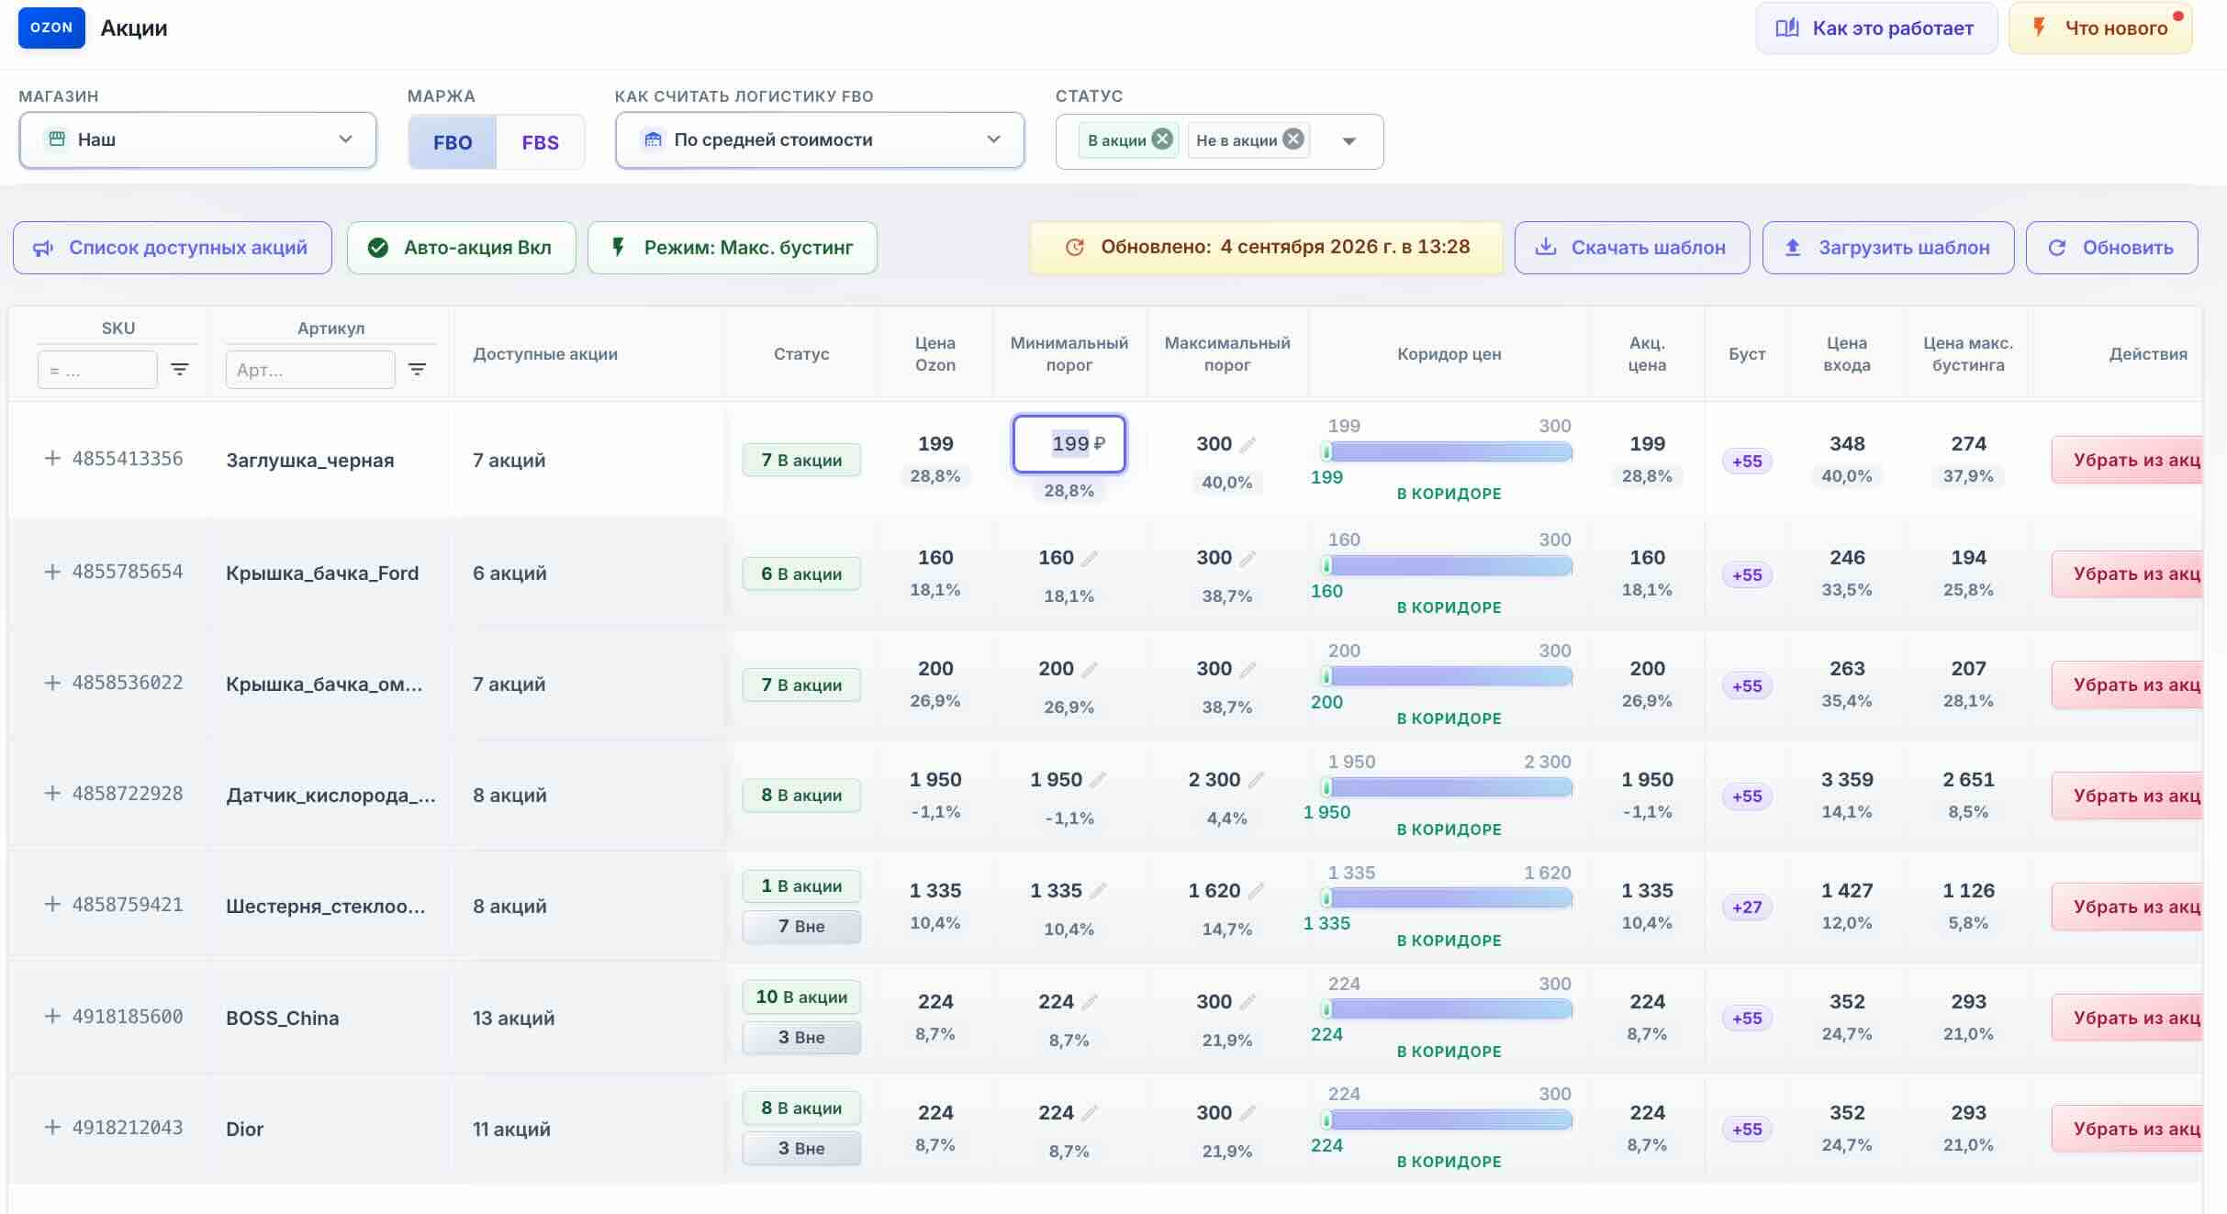Expand row for SKU 4858759421
This screenshot has height=1214, width=2227.
(52, 905)
